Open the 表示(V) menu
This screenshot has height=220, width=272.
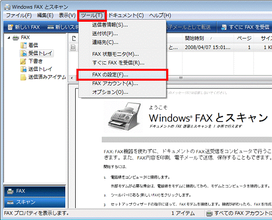tap(67, 15)
